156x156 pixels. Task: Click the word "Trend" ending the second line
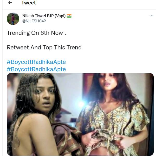coord(74,47)
